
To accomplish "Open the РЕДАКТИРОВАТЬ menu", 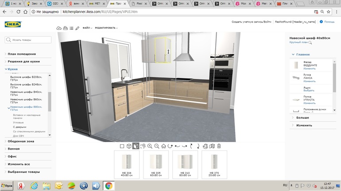I will tap(106, 28).
